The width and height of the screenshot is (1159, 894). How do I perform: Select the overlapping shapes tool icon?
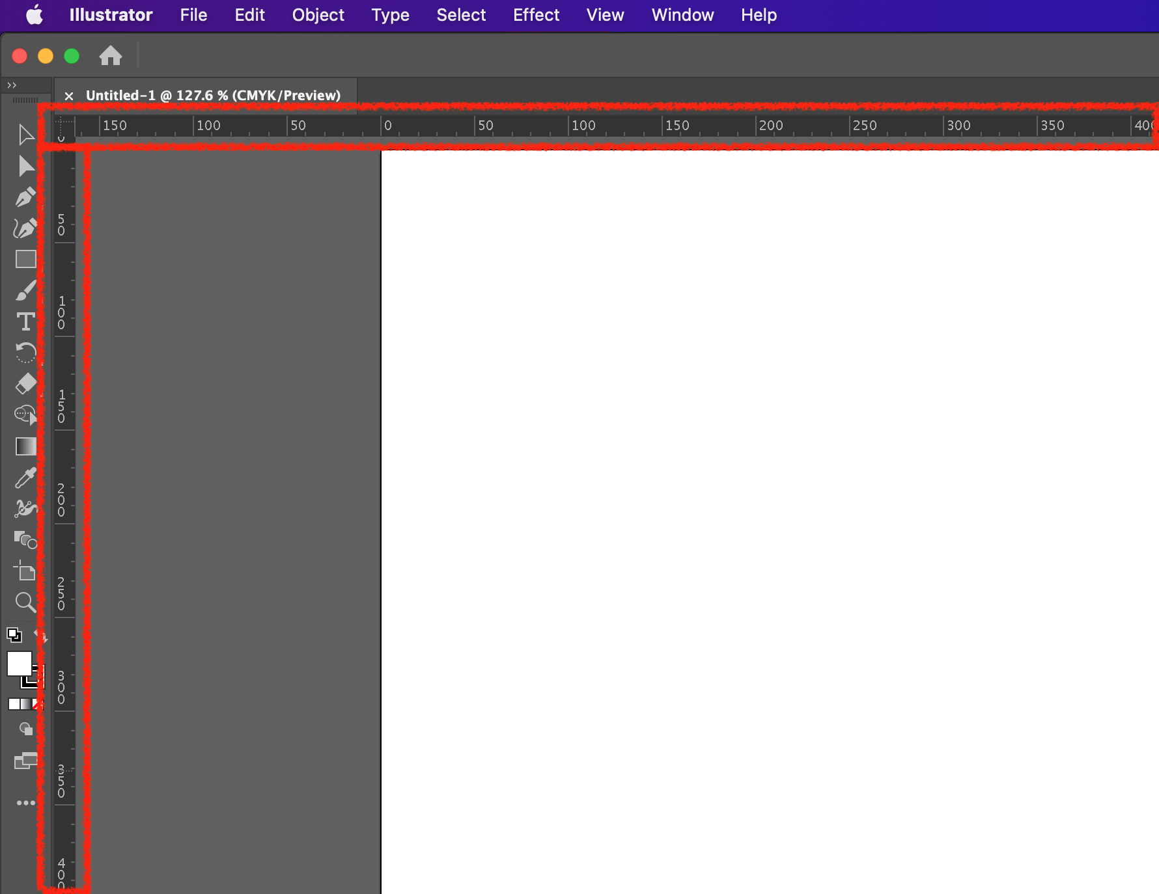[25, 539]
